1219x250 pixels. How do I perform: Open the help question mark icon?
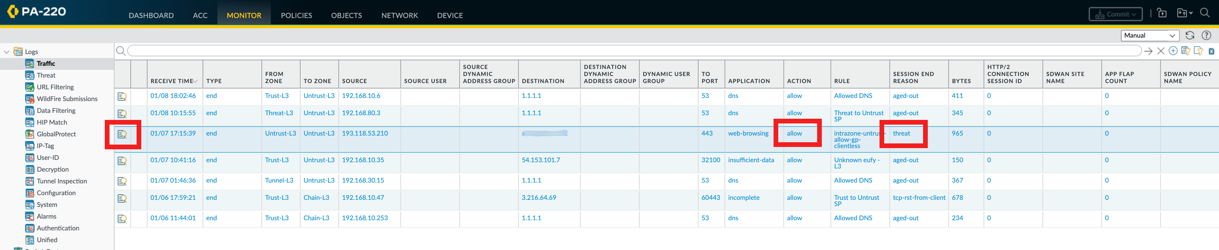[x=1206, y=35]
